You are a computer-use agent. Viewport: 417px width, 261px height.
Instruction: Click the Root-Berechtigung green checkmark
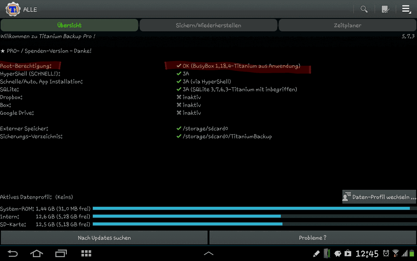179,66
